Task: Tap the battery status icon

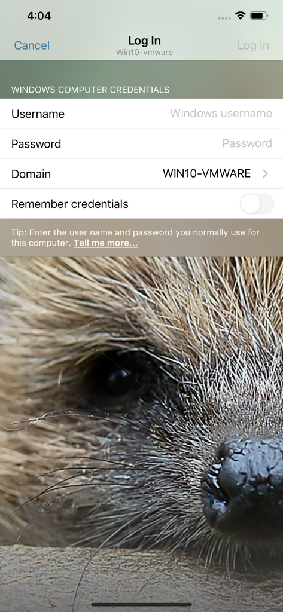Action: (x=258, y=16)
